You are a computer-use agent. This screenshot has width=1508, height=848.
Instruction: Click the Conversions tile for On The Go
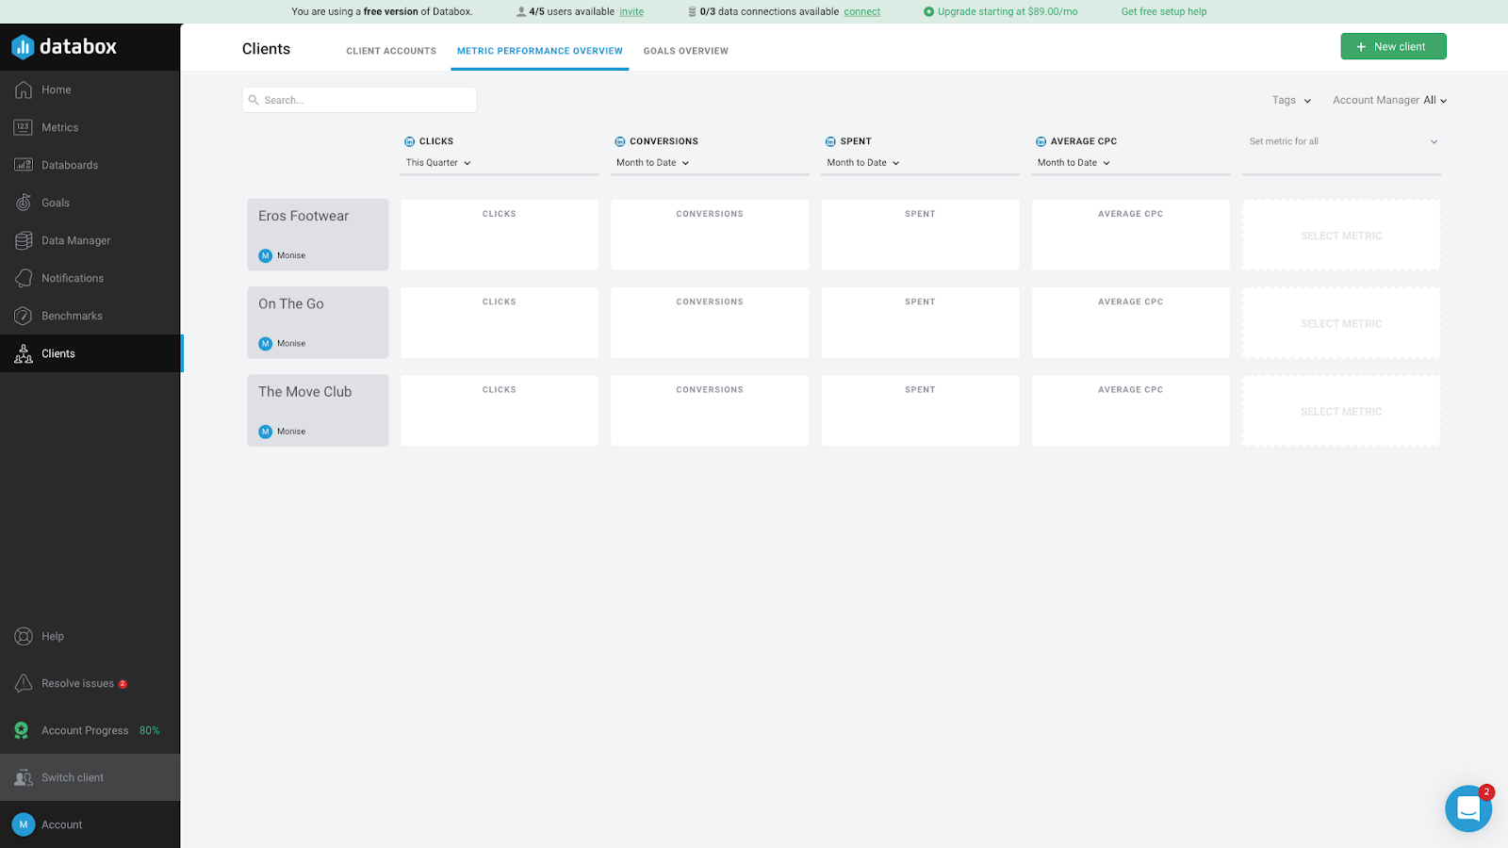[x=710, y=322]
